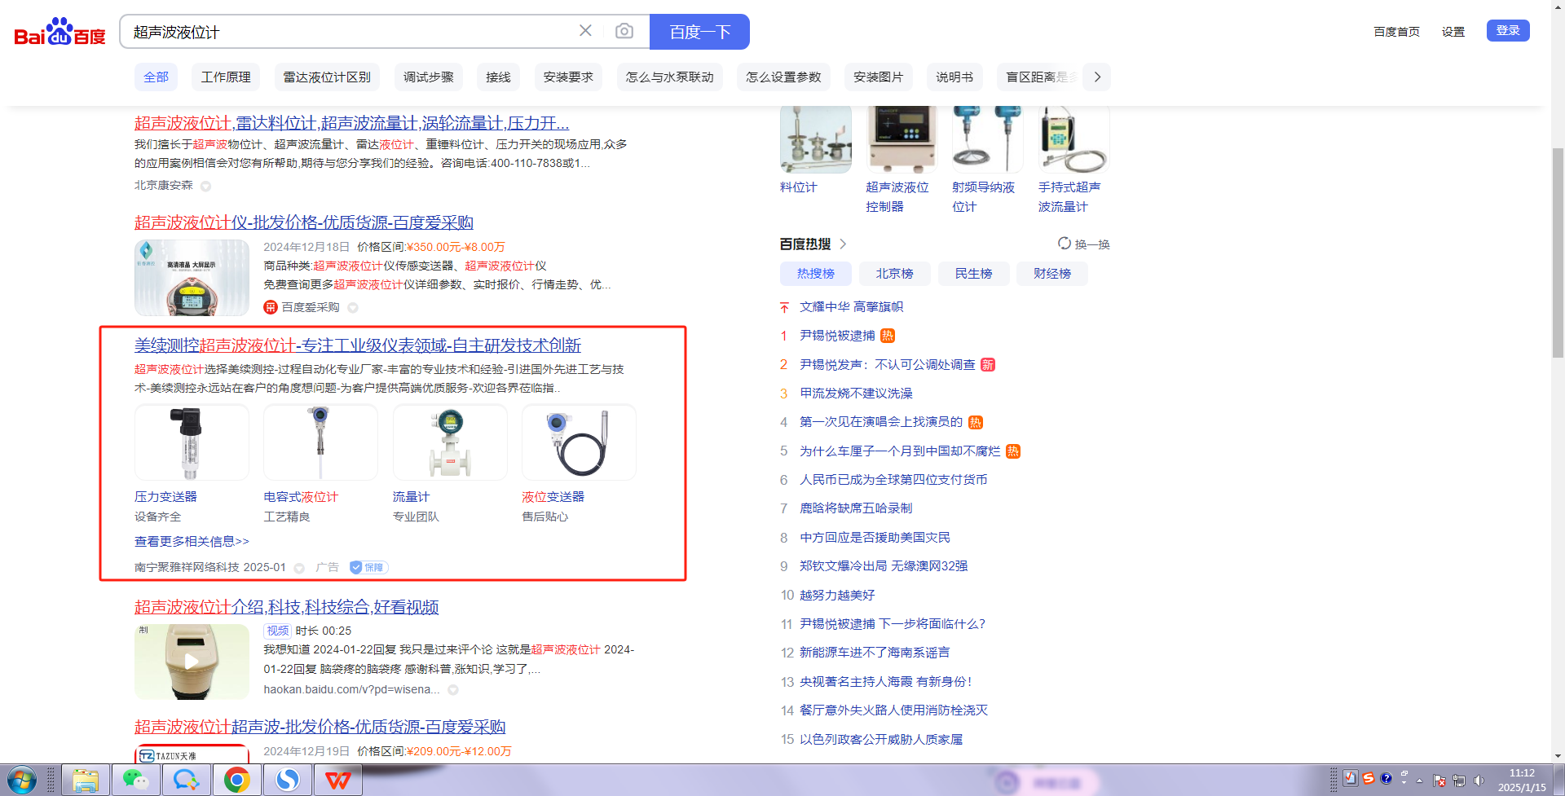The height and width of the screenshot is (796, 1565).
Task: Click the 百度一下 search button
Action: (x=699, y=32)
